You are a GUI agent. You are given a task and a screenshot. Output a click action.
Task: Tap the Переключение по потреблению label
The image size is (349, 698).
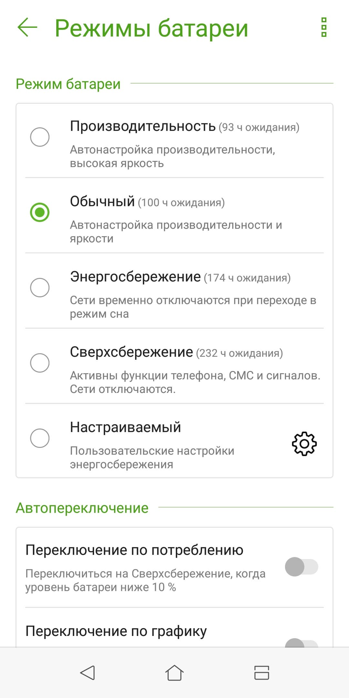pyautogui.click(x=134, y=550)
